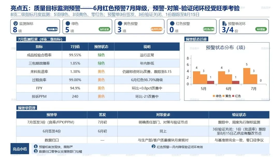Click the 7月签发3份 (良率/FPY/PPM) cell
The height and width of the screenshot is (157, 280).
52,122
